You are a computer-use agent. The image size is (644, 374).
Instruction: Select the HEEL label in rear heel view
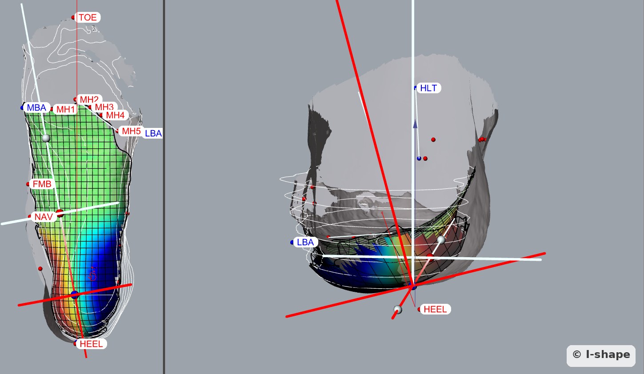435,309
